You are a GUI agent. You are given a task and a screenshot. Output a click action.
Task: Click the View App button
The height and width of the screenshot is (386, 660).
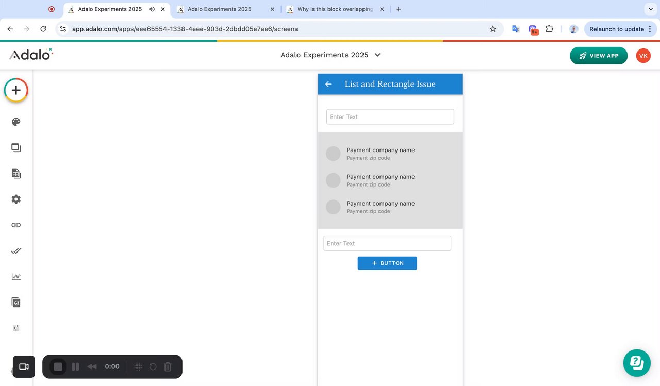click(599, 56)
